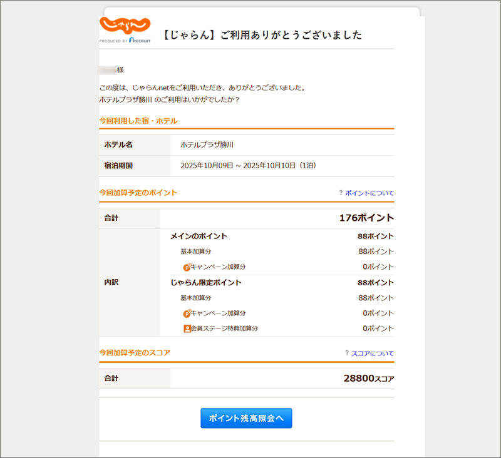This screenshot has height=458, width=501.
Task: Click the じゃらん限定ポイント row label
Action: coord(205,283)
